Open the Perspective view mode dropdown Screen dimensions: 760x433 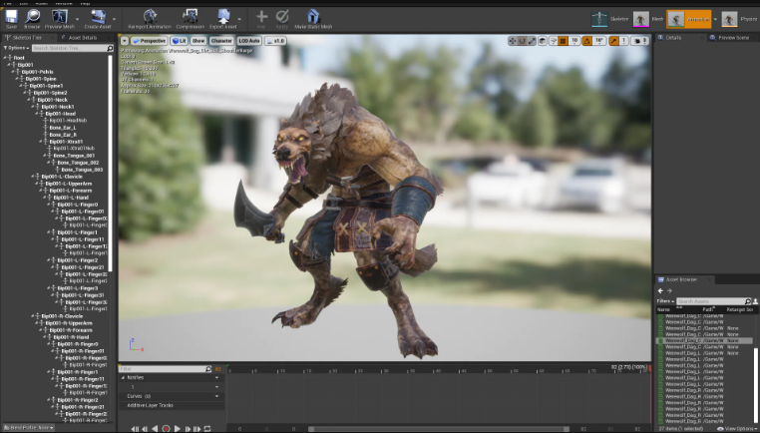pos(150,41)
